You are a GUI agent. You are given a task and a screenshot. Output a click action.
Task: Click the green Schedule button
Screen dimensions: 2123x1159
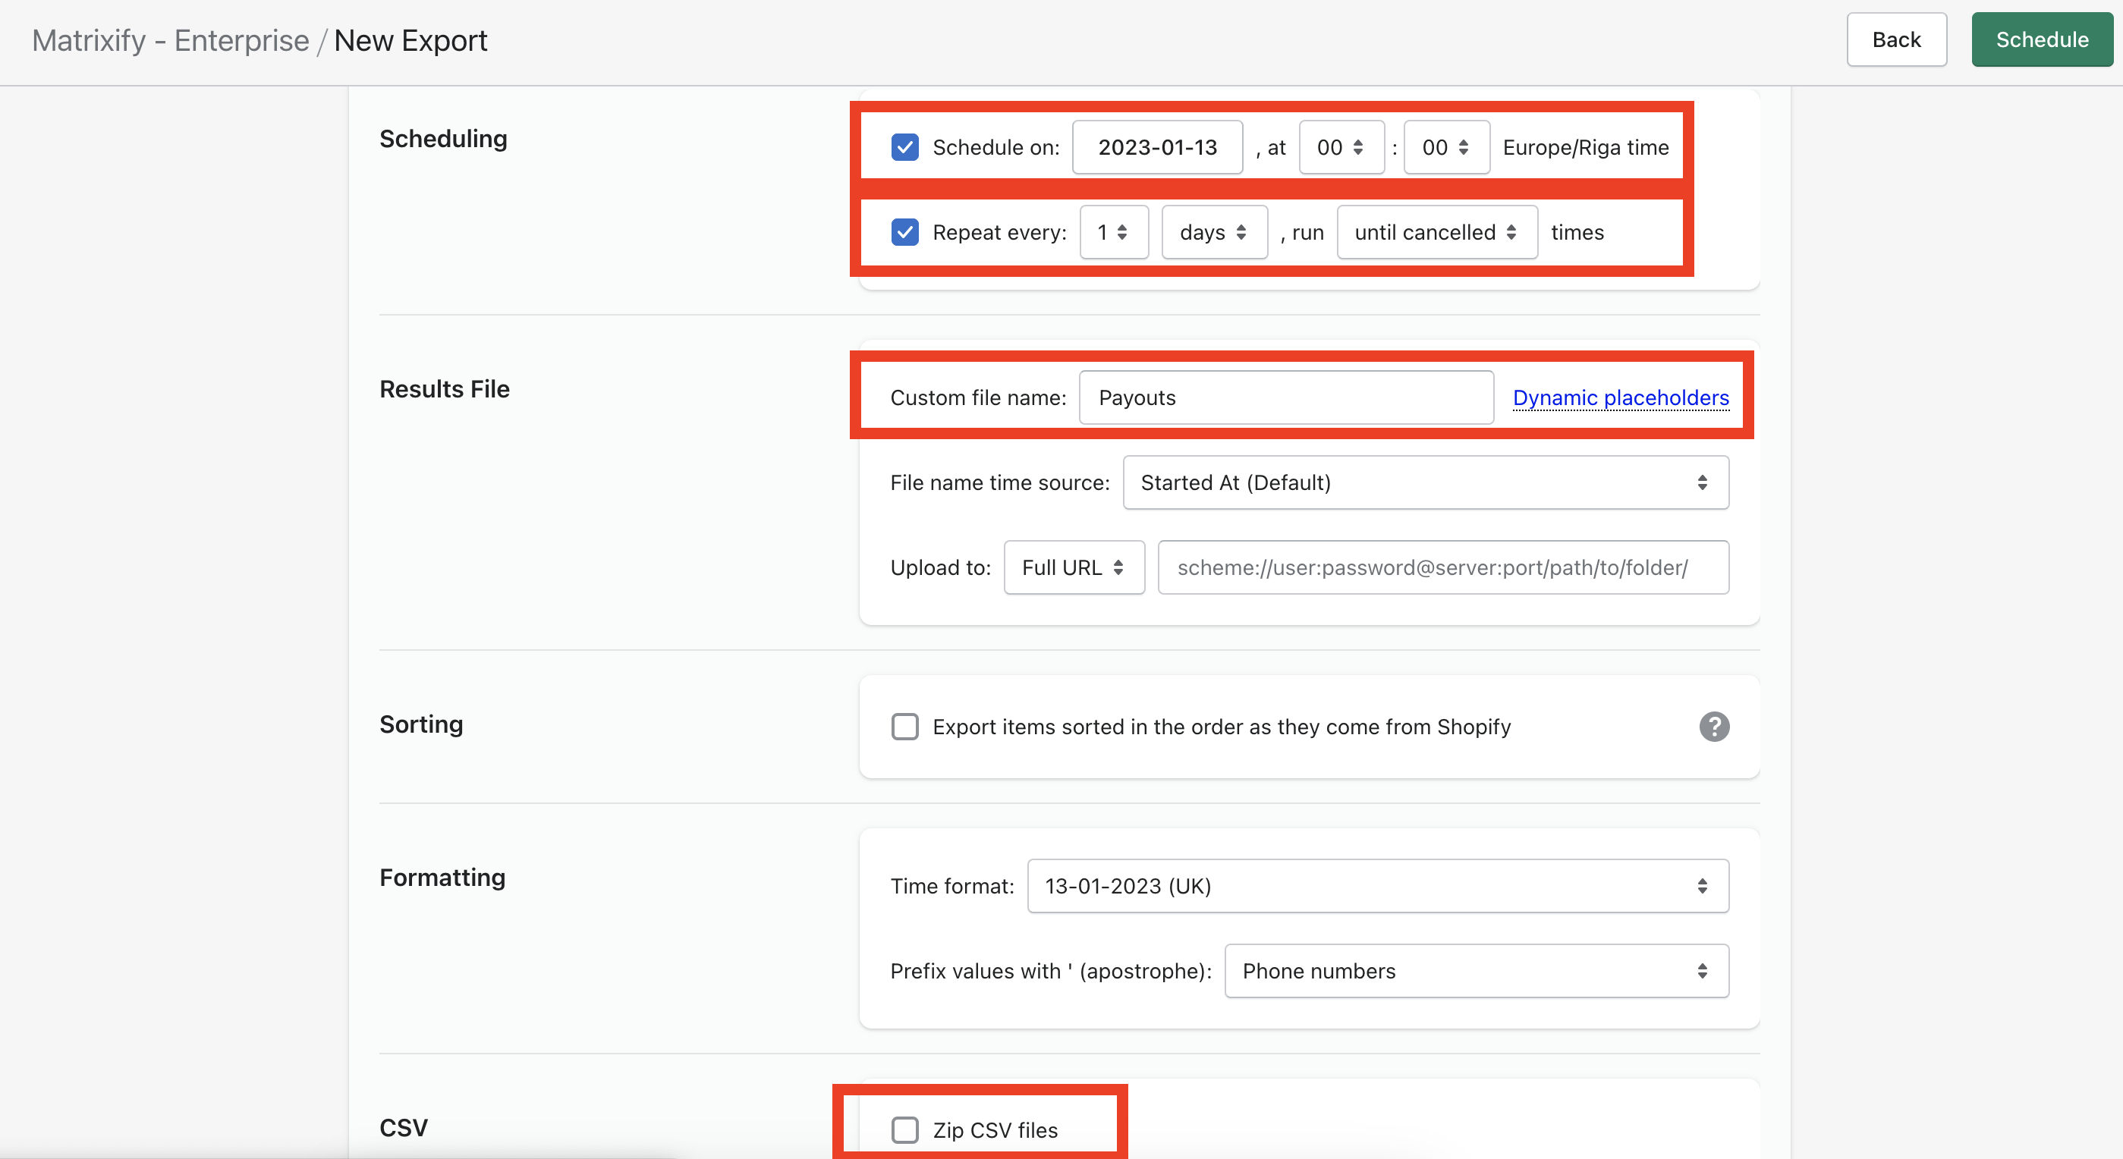point(2041,39)
